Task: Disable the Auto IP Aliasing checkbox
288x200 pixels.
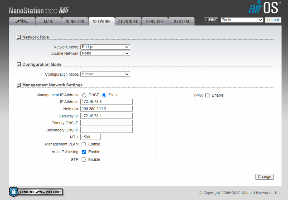Action: (84, 152)
